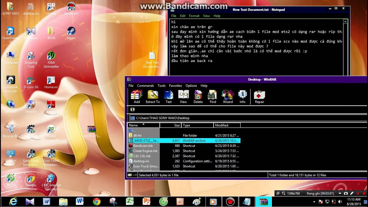Select the MOD-ETS2 archive on the desktop
This screenshot has height=207, width=368.
[92, 131]
